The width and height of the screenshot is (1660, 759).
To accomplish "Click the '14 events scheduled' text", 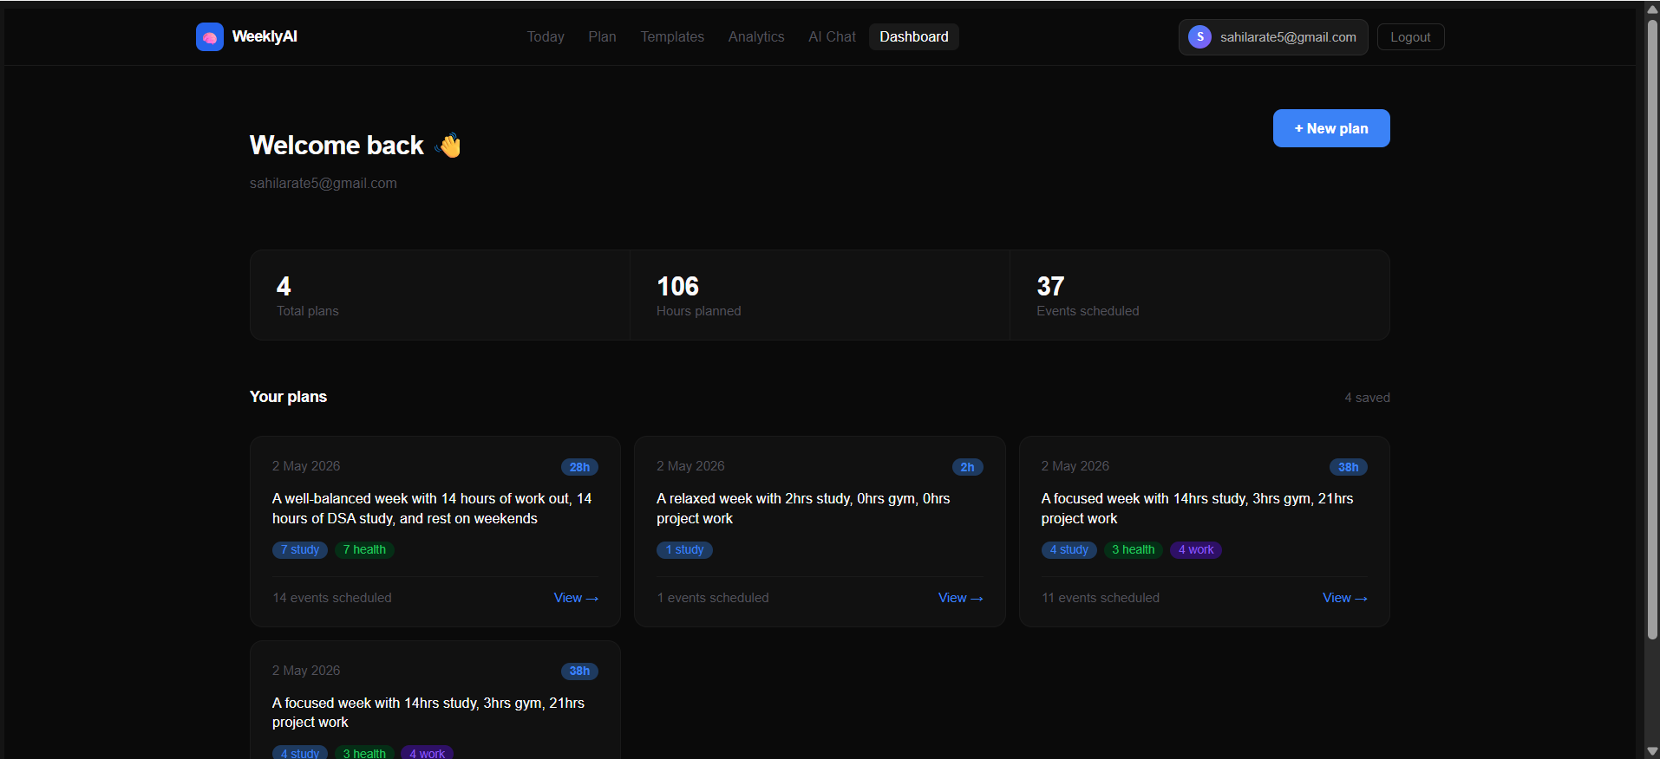I will coord(332,598).
